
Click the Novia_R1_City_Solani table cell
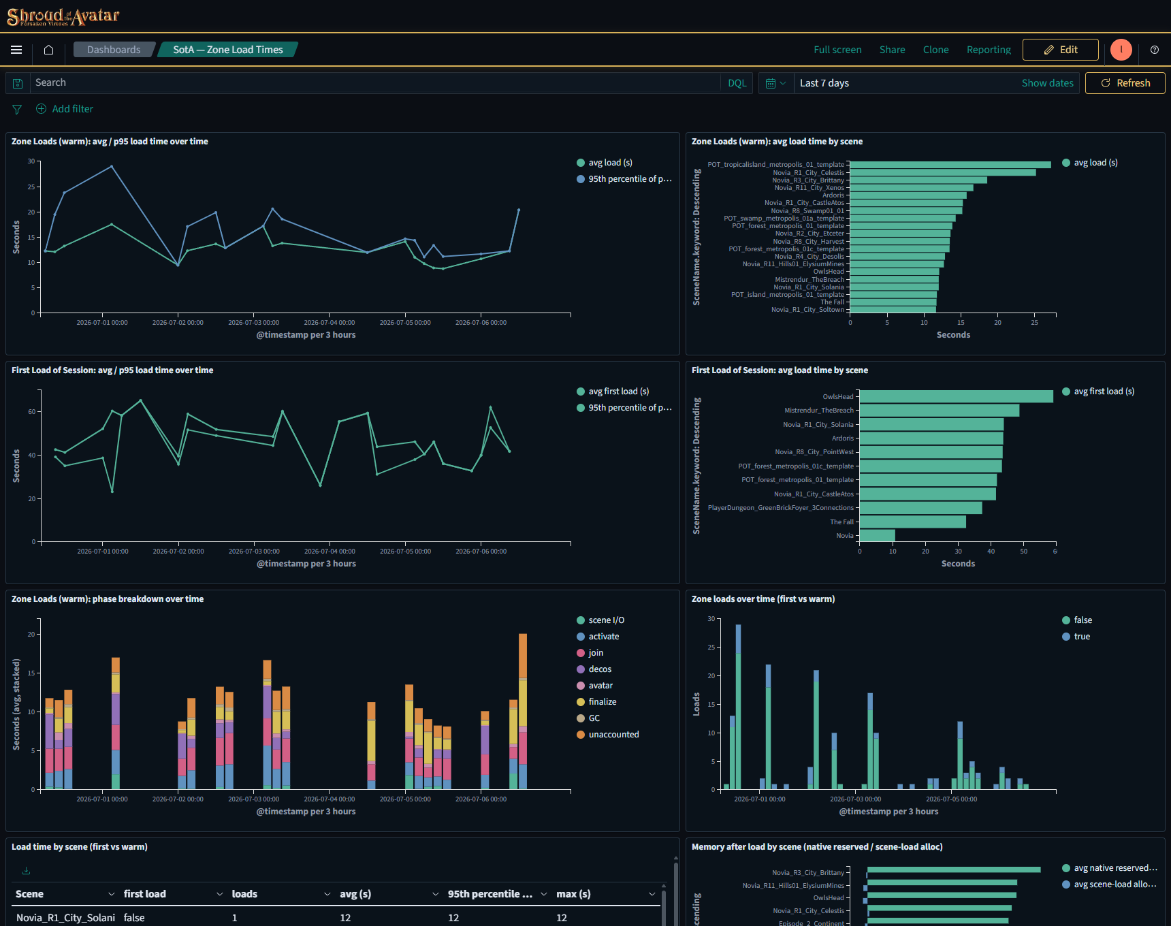point(65,918)
